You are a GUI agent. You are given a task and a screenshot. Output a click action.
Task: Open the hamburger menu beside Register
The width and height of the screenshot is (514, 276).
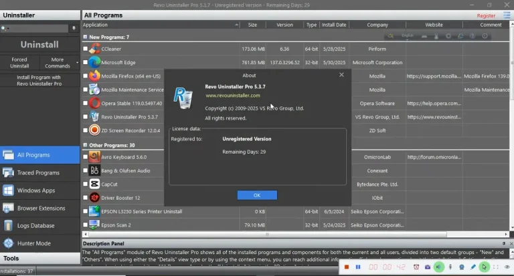tap(507, 15)
